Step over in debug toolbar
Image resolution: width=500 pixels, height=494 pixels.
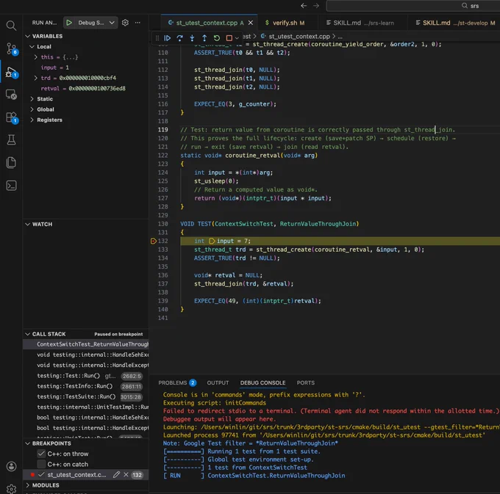[x=179, y=38]
